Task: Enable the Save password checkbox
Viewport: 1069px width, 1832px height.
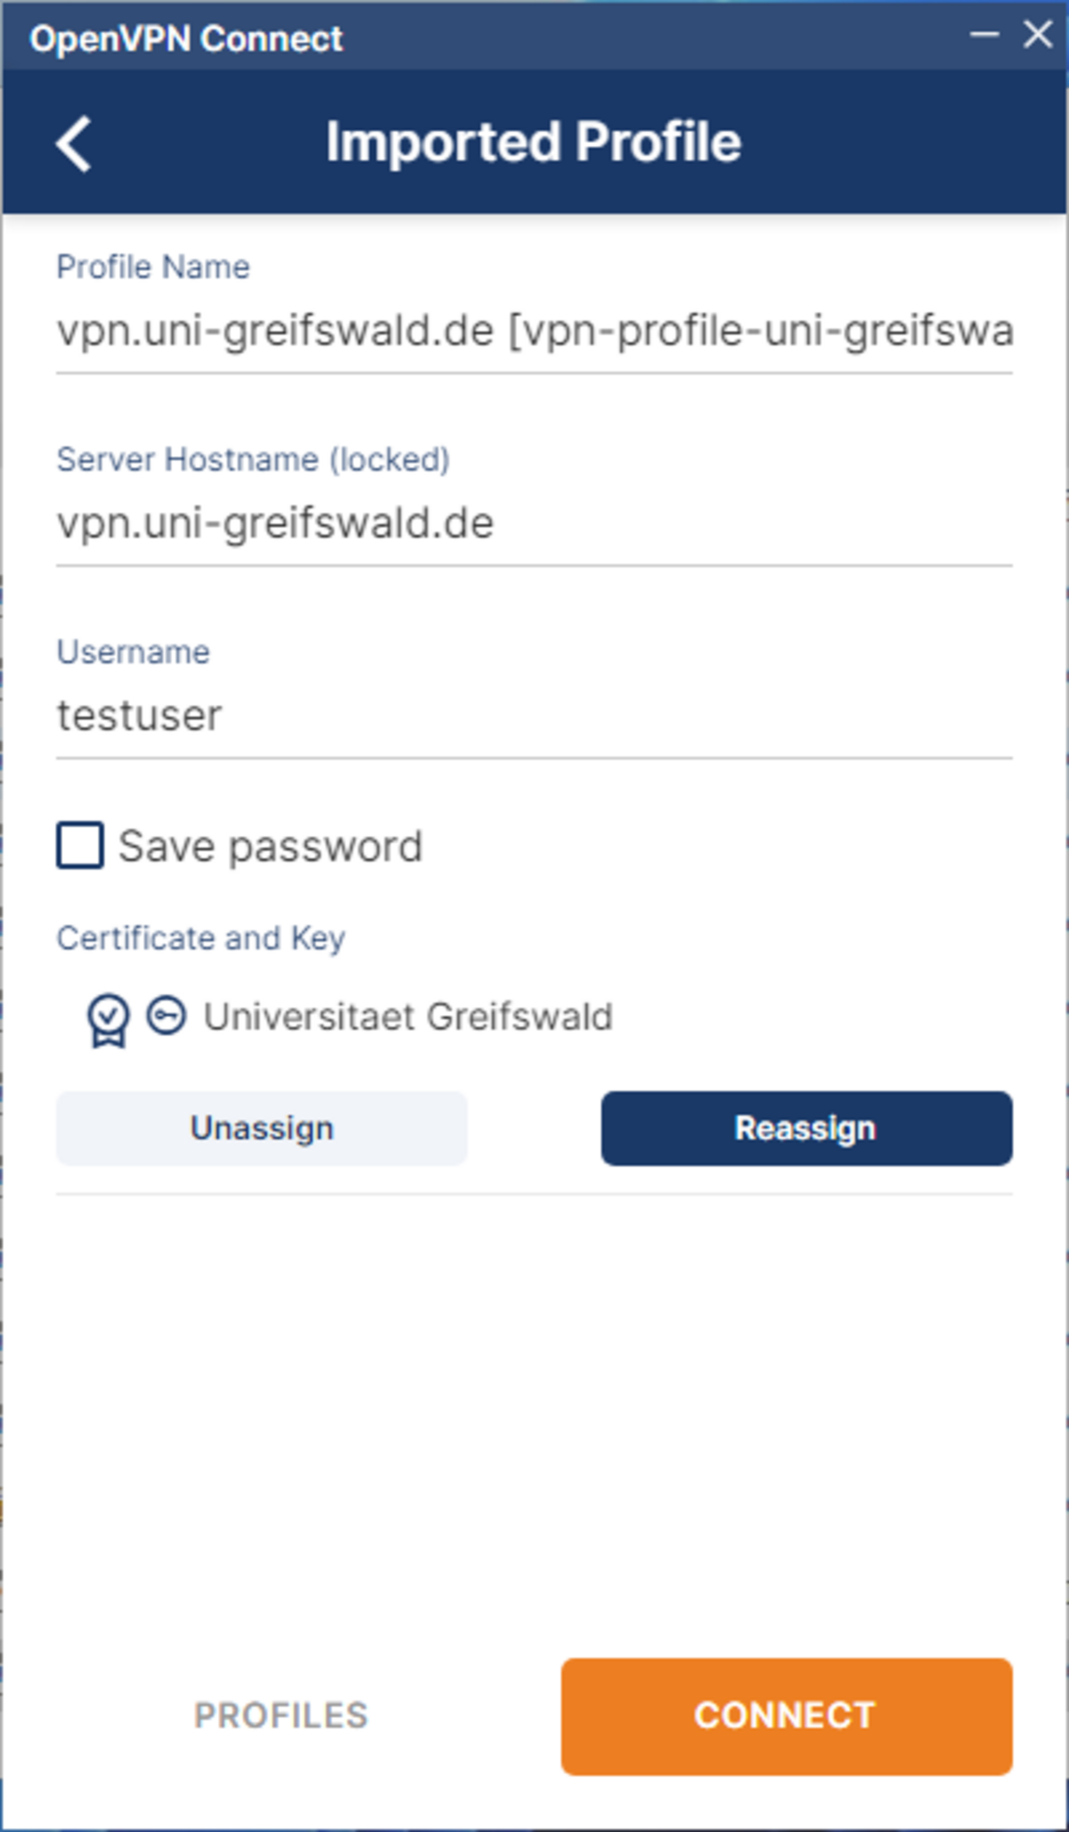Action: [x=80, y=845]
